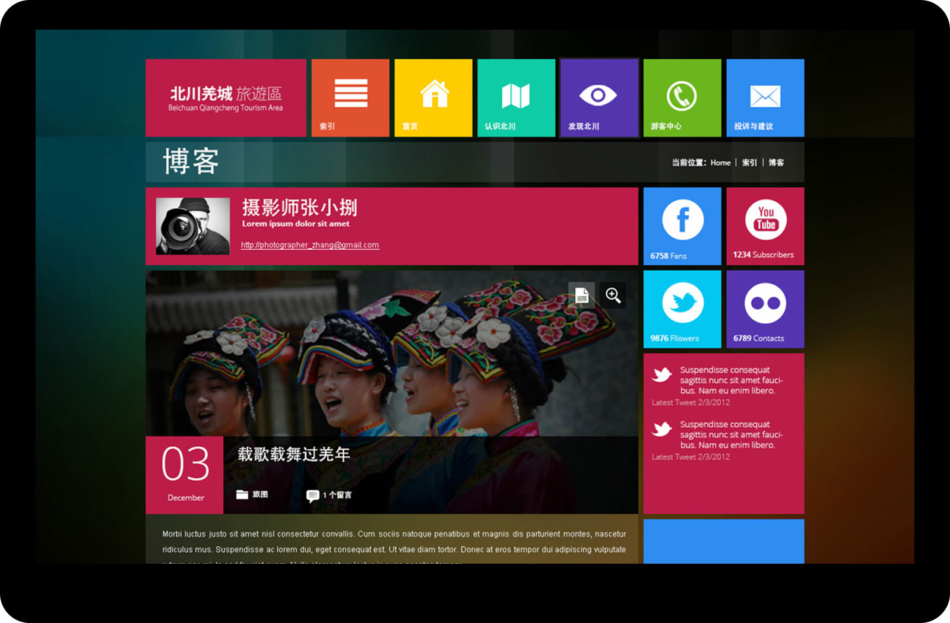
Task: Click Home in the breadcrumb
Action: point(720,163)
